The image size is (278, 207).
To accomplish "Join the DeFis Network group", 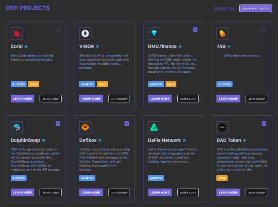I will (x=188, y=192).
